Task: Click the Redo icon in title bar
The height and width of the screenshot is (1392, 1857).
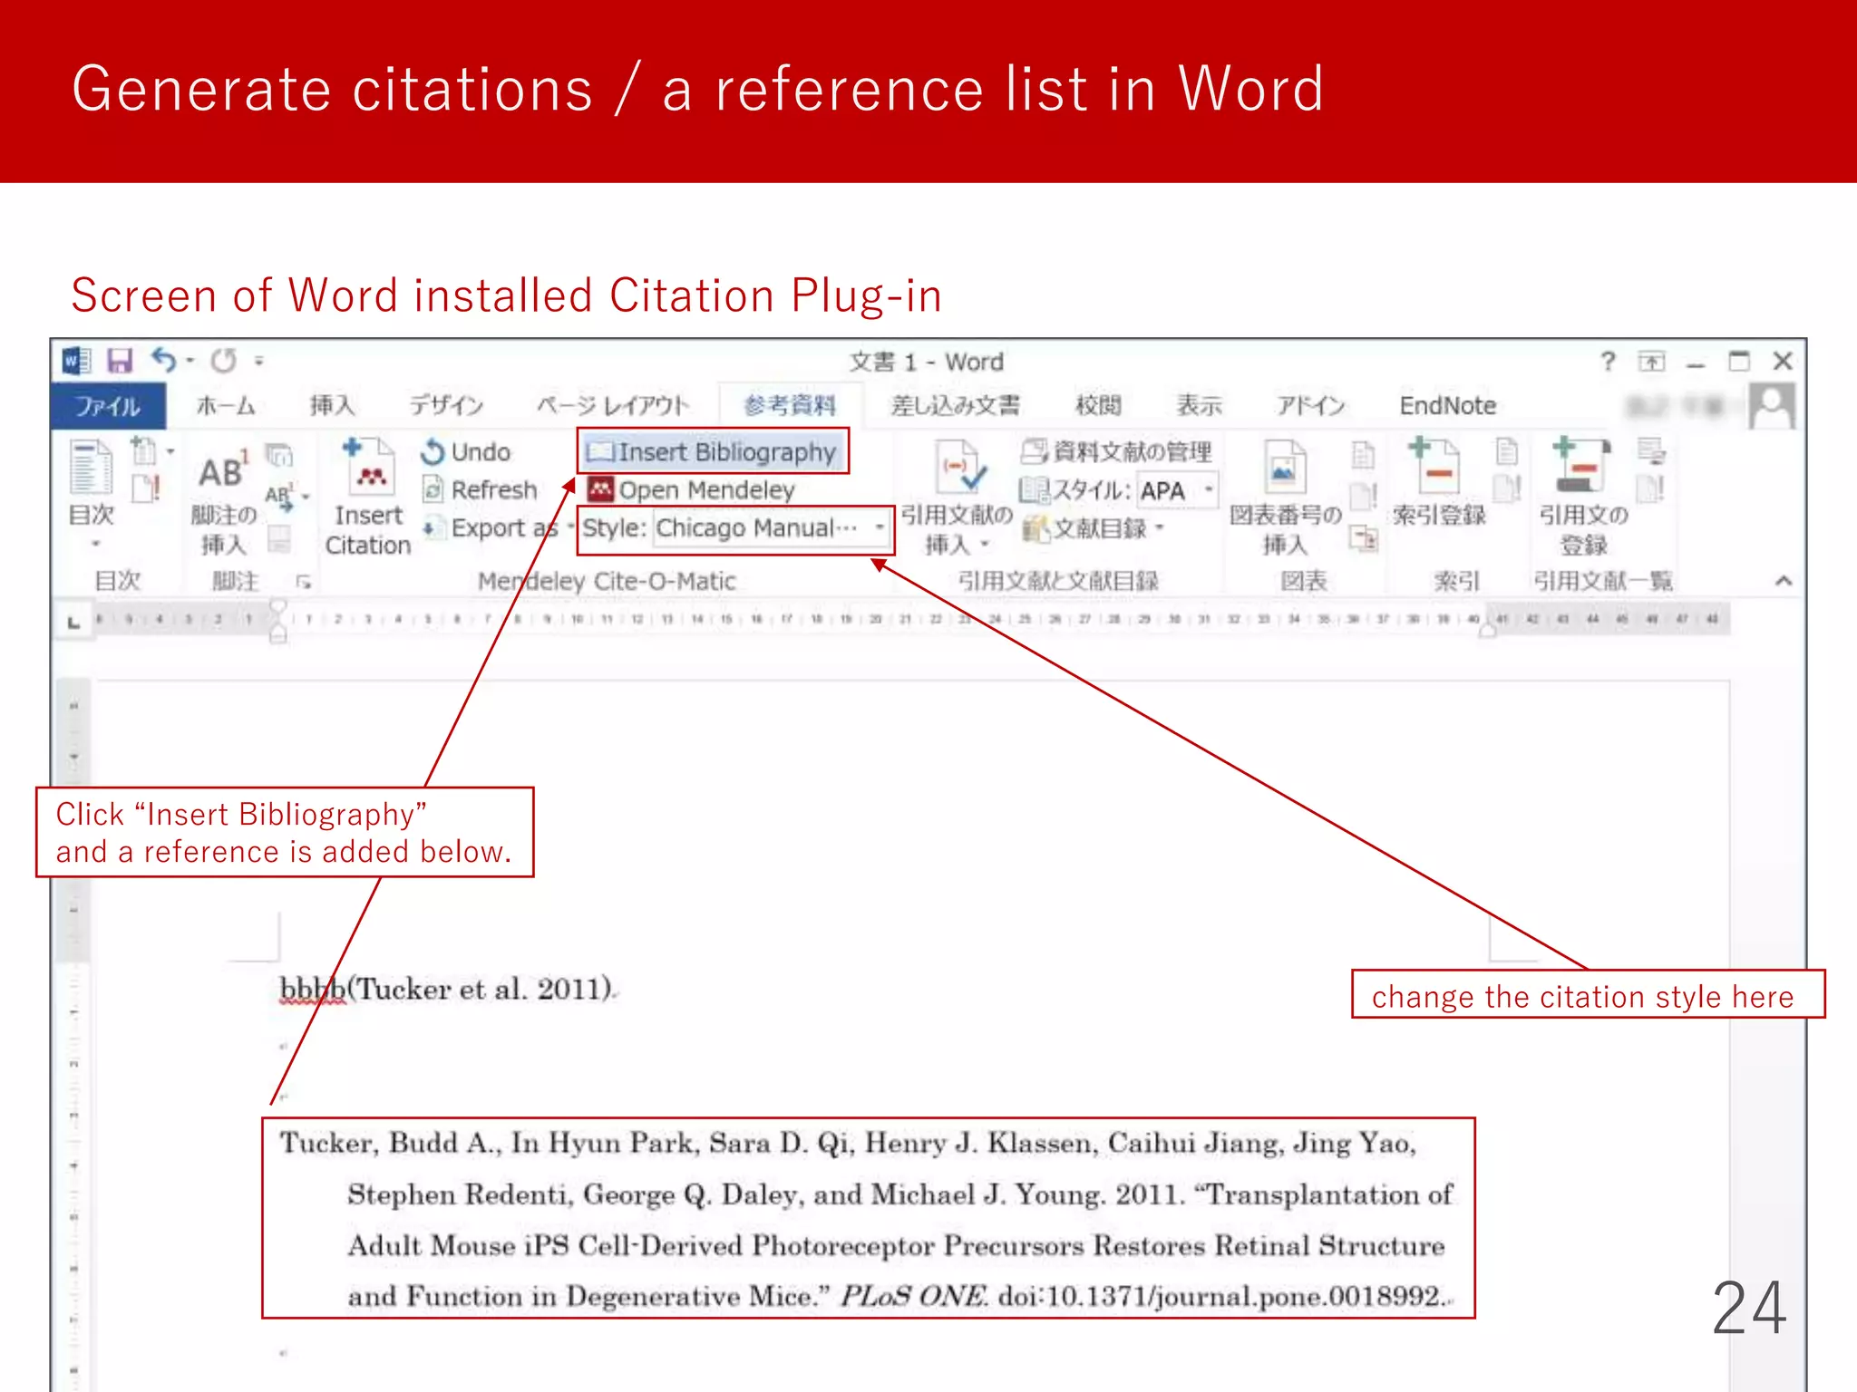Action: (x=224, y=361)
